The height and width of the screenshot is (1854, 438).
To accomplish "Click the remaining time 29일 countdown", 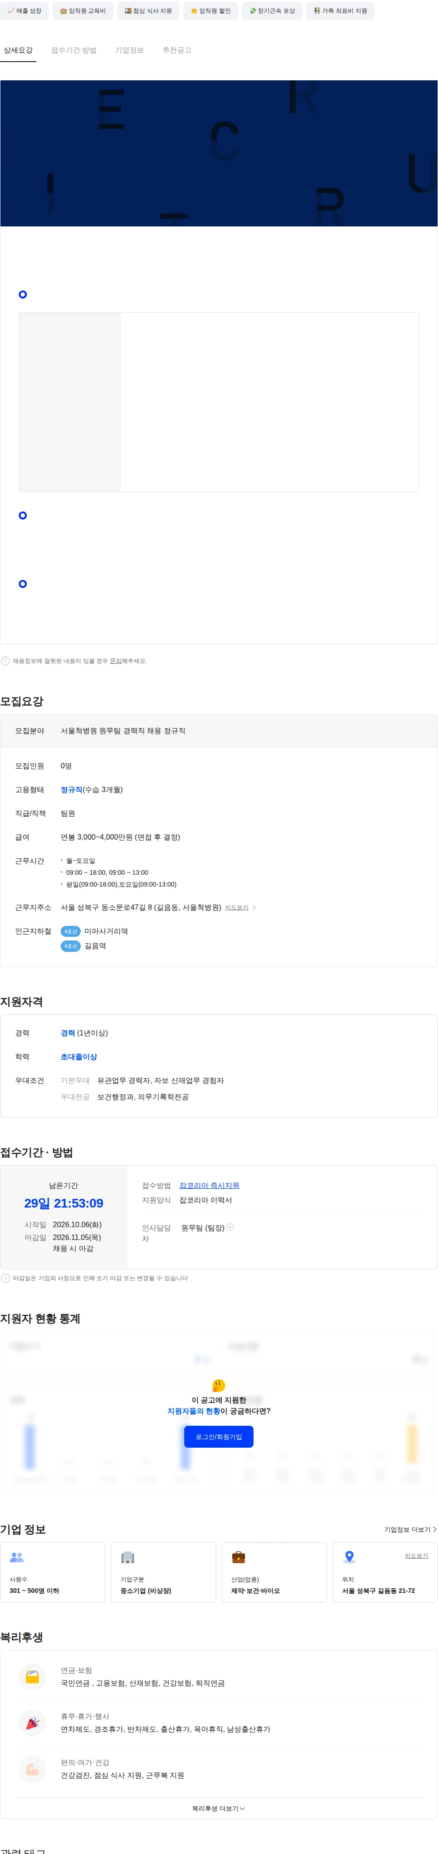I will coord(63,1203).
